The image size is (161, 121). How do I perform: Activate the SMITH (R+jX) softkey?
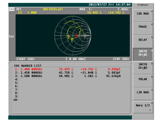point(143,55)
